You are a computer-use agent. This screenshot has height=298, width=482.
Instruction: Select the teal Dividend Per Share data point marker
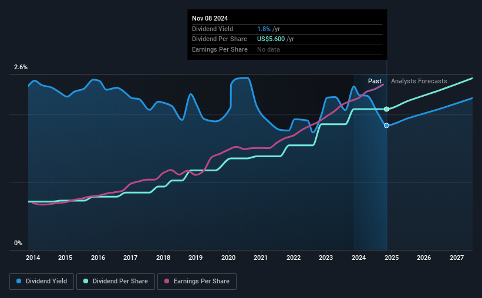click(386, 109)
